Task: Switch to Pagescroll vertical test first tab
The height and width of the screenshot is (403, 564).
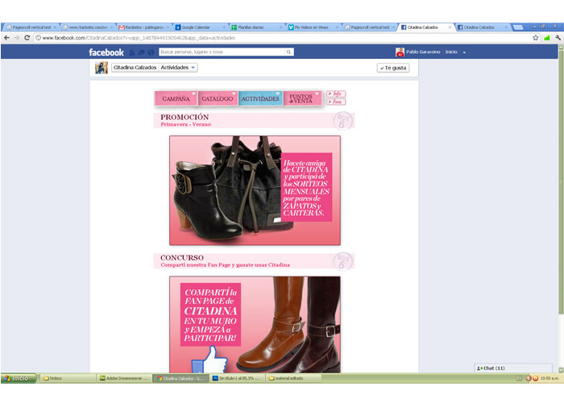Action: tap(31, 27)
